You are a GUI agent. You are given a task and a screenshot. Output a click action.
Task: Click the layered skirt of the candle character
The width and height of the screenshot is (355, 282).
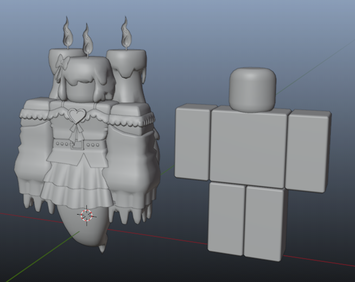77,181
